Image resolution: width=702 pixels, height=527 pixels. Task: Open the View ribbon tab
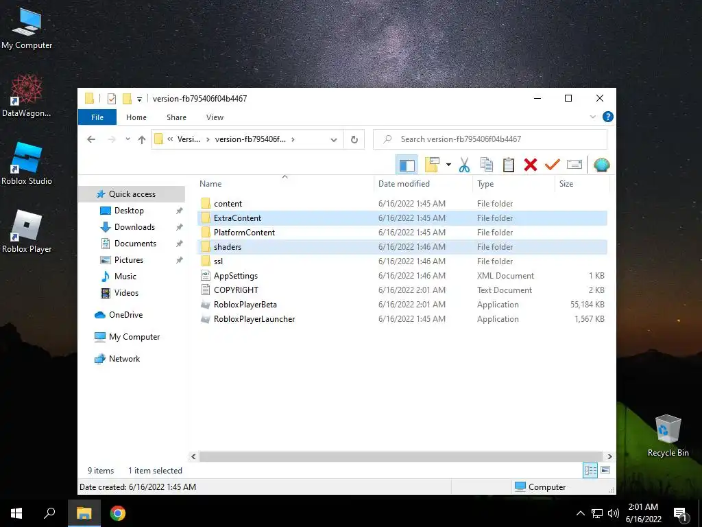click(215, 117)
